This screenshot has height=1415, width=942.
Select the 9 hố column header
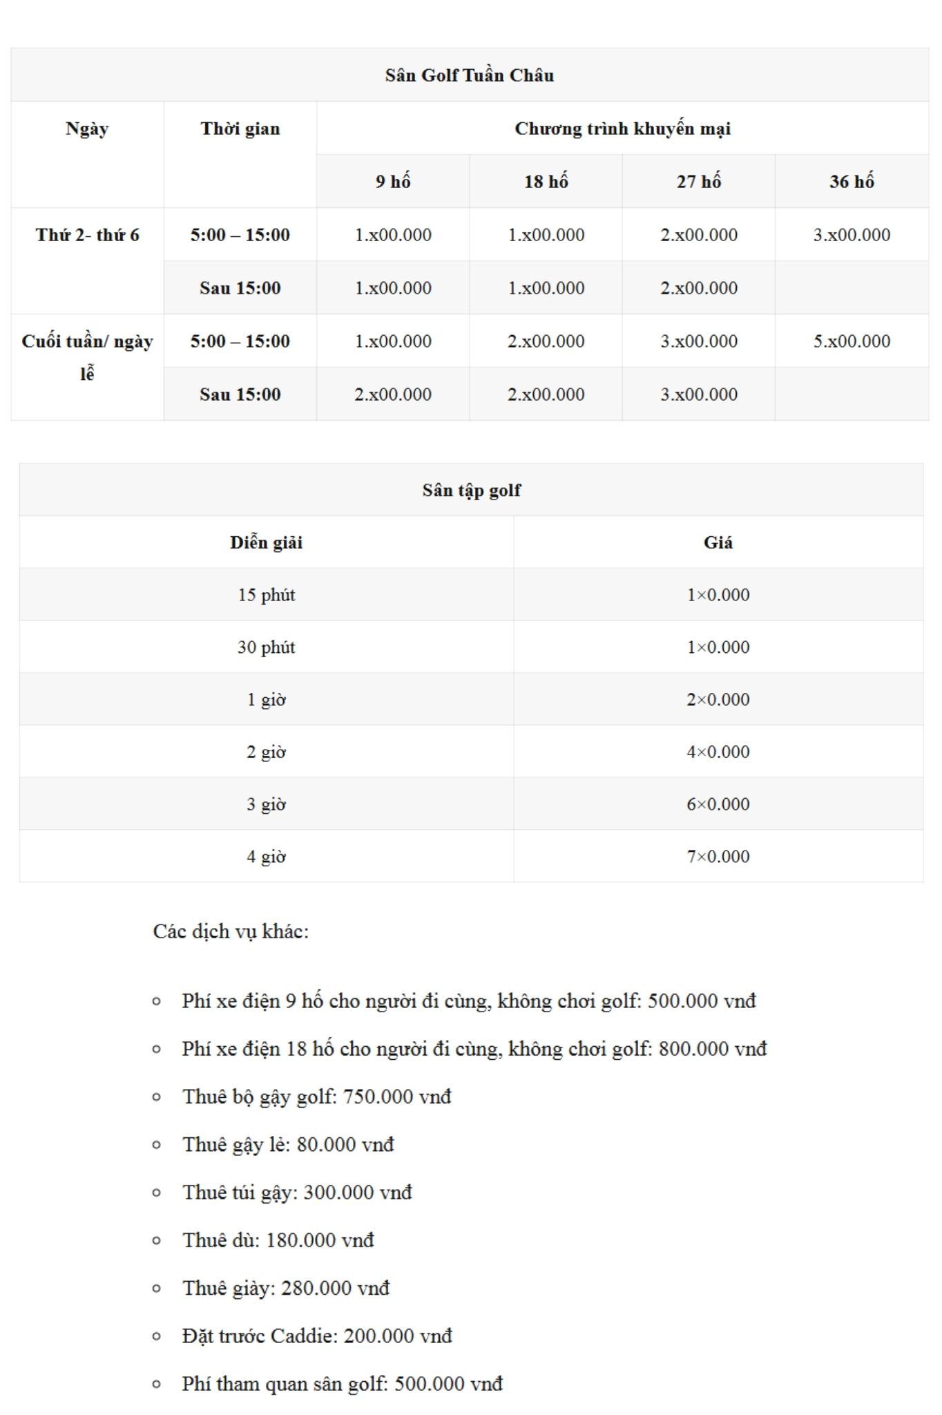393,182
